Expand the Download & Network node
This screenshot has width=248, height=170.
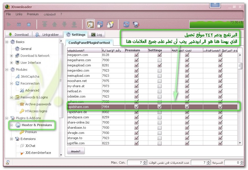point(11,56)
